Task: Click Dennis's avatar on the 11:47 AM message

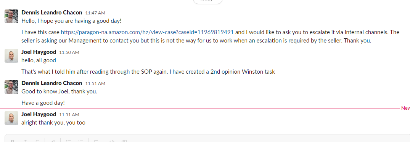Action: tap(11, 16)
